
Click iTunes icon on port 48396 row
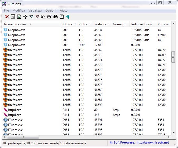click(x=6, y=130)
